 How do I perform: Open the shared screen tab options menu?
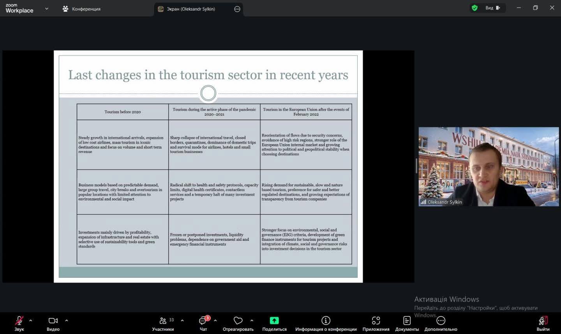click(237, 9)
